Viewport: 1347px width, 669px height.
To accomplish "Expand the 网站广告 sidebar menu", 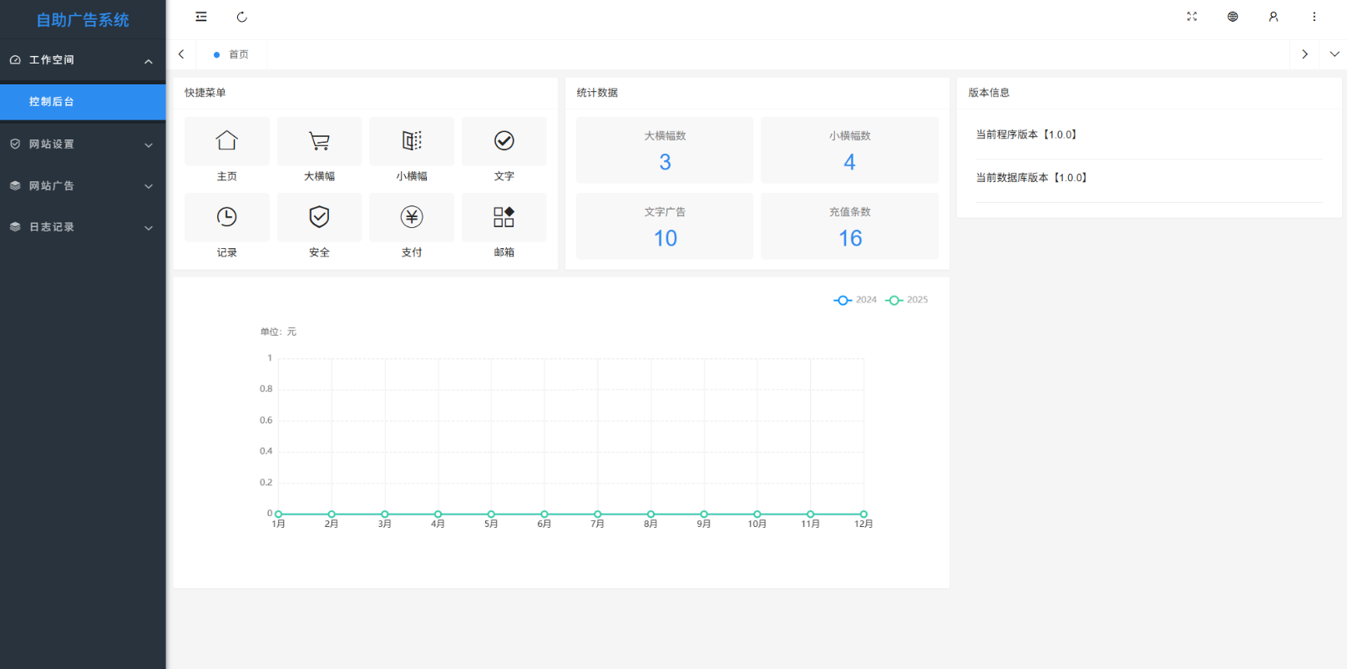I will (82, 186).
